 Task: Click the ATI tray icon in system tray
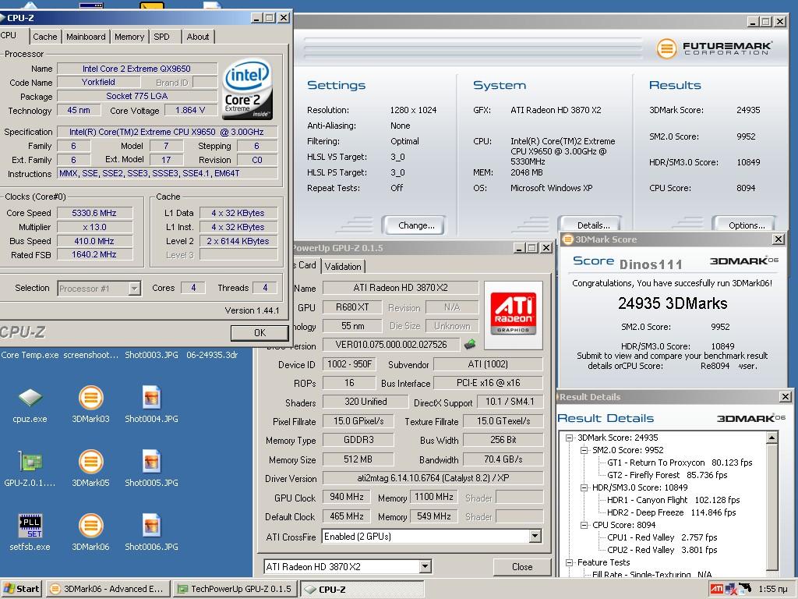point(717,589)
